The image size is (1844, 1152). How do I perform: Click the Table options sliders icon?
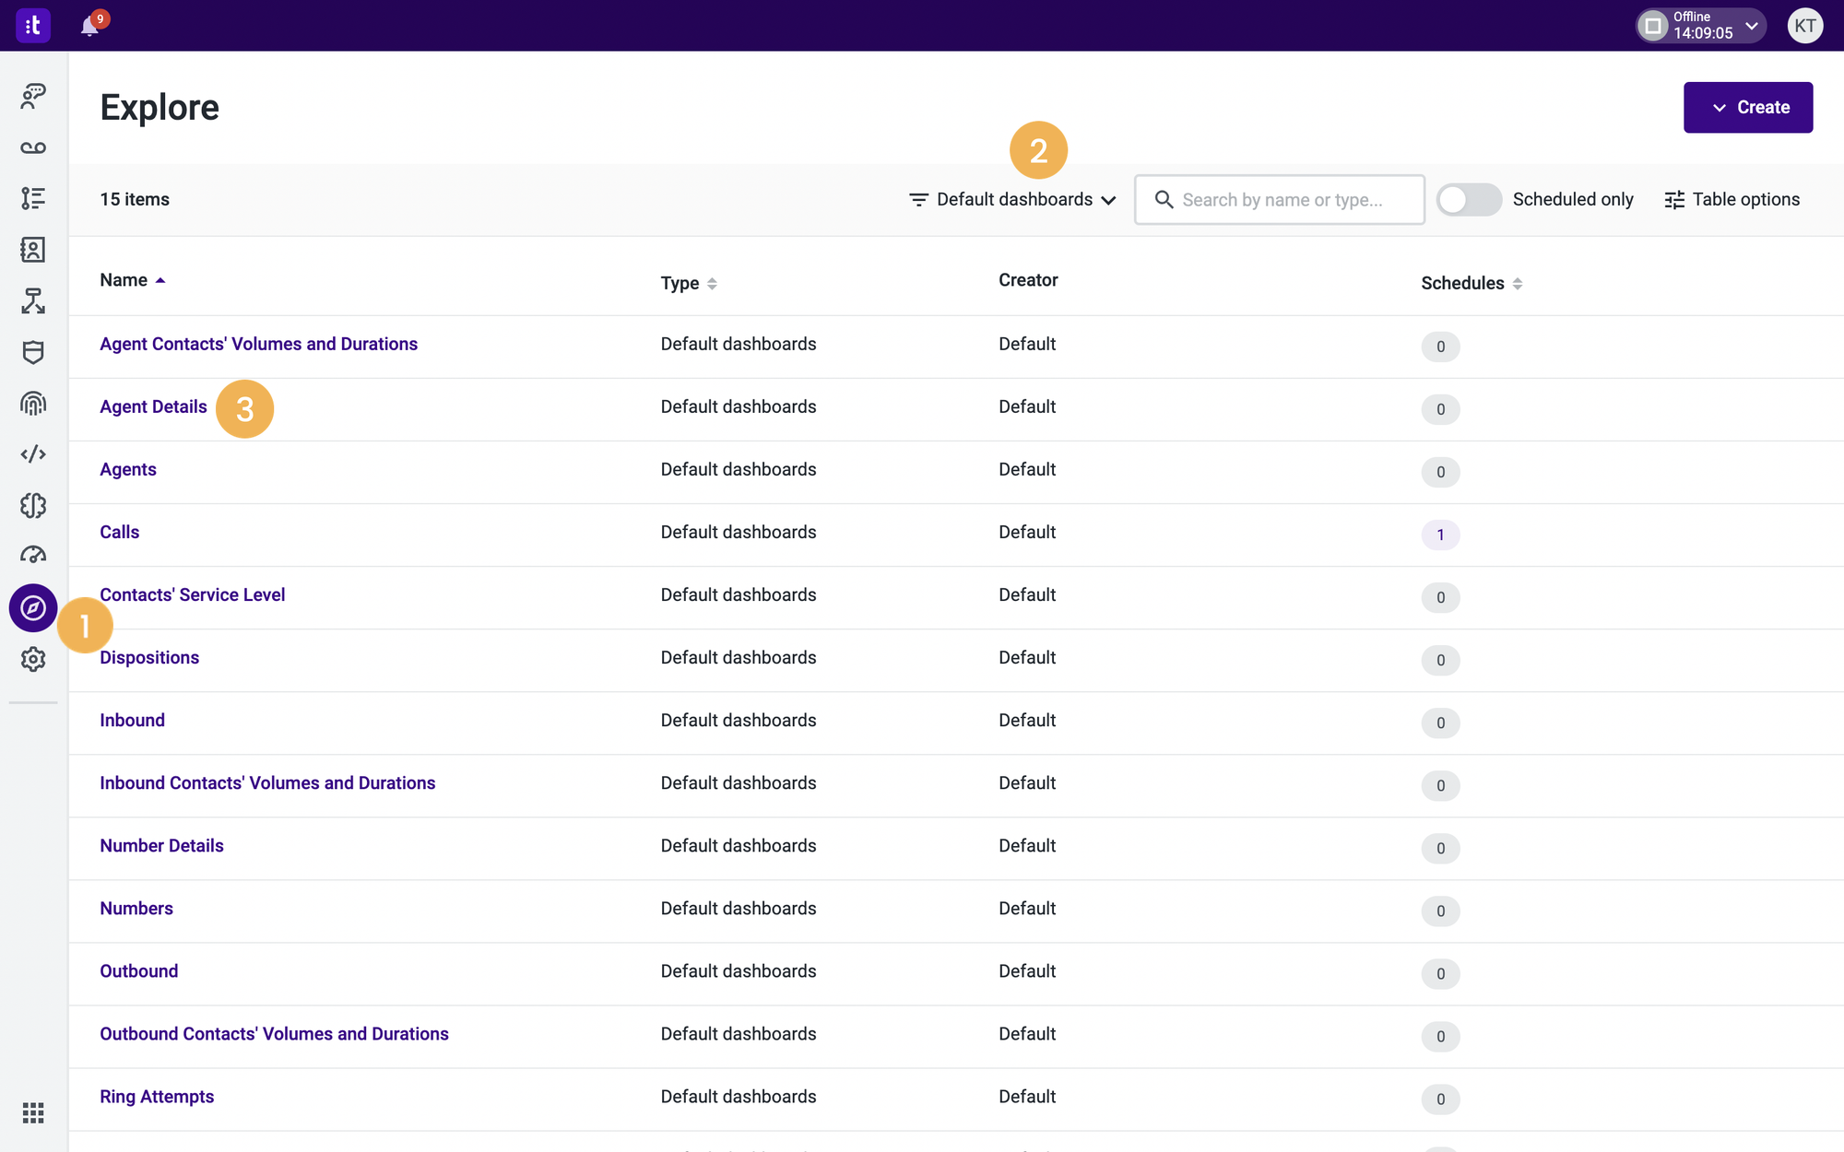(1674, 200)
